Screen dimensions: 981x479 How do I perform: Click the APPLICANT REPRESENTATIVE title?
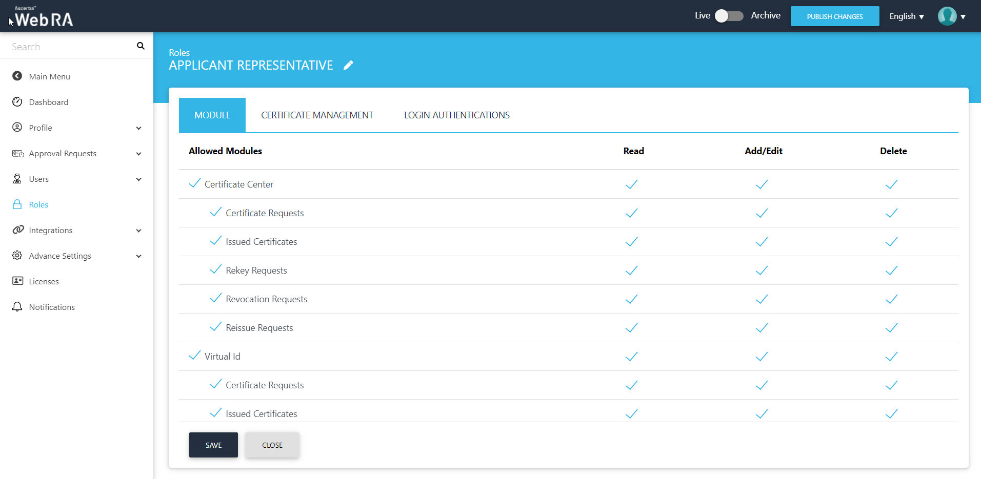(x=251, y=65)
